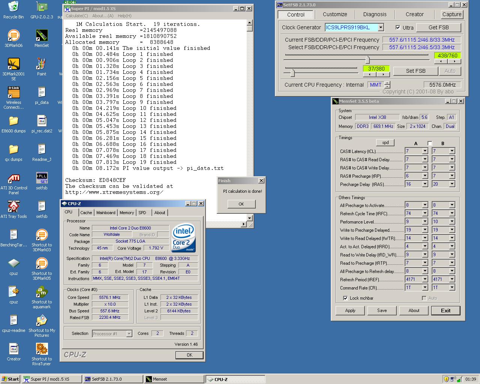480x384 pixels.
Task: Open the Clock Generator dropdown
Action: 381,27
